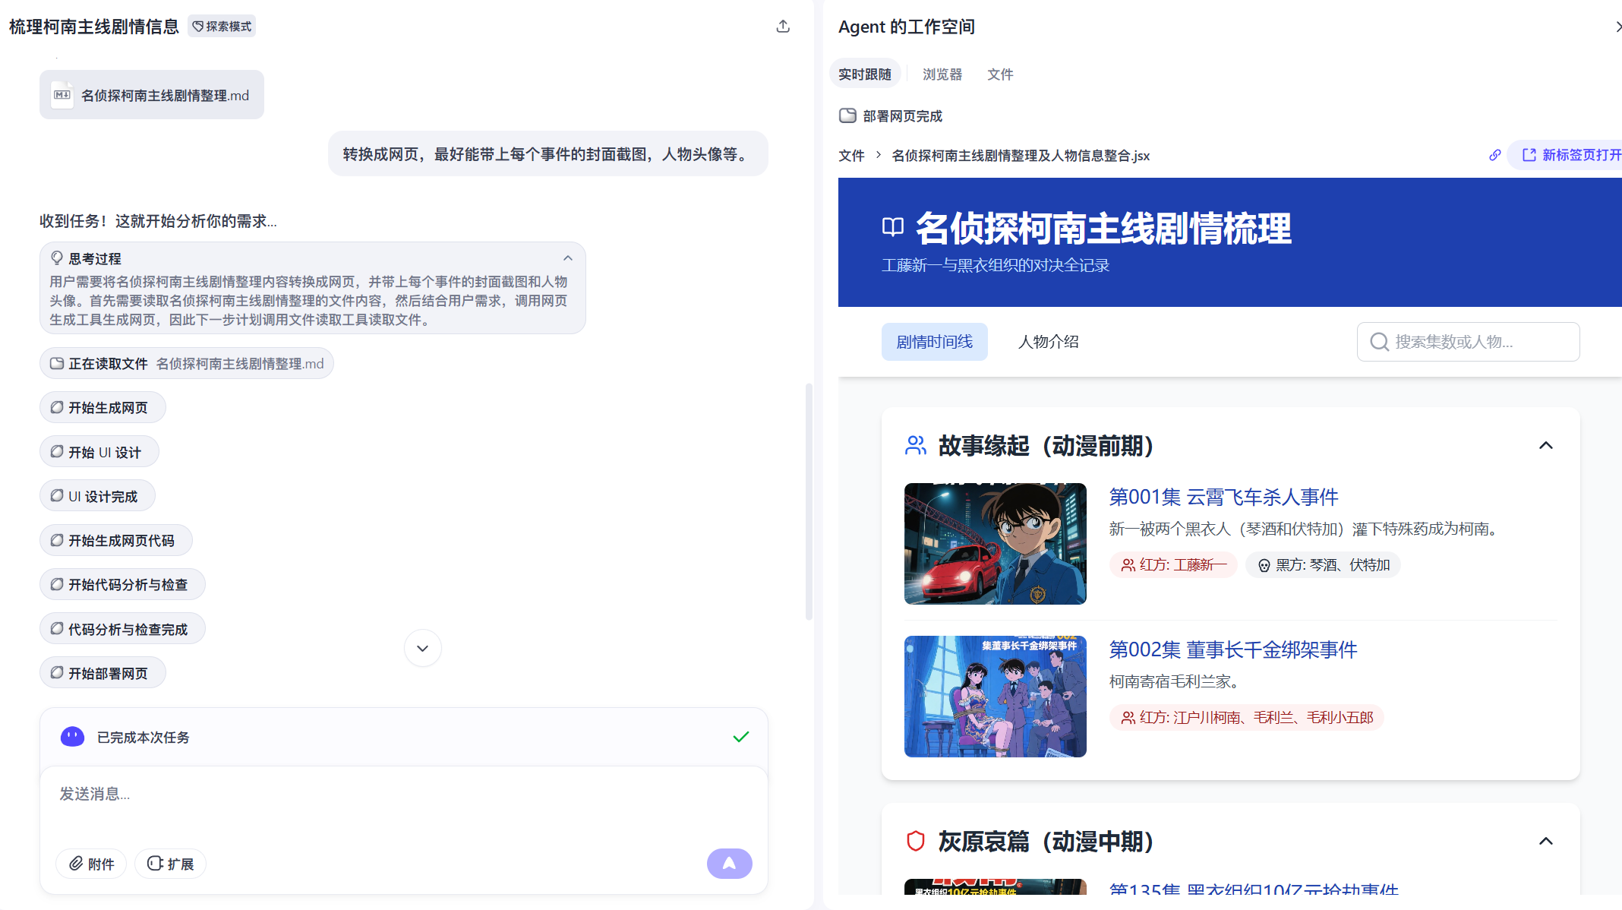The width and height of the screenshot is (1622, 910).
Task: Click the magnifier icon in search box
Action: tap(1379, 342)
